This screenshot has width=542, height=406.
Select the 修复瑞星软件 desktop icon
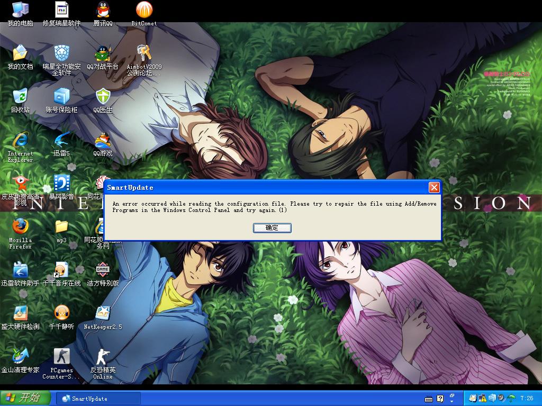click(x=61, y=14)
